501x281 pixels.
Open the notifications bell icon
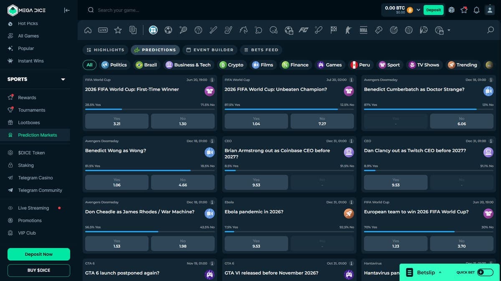pos(476,10)
